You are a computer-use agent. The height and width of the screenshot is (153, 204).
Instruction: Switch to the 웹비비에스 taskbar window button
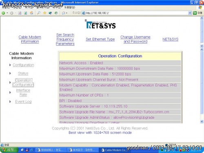coord(51,150)
